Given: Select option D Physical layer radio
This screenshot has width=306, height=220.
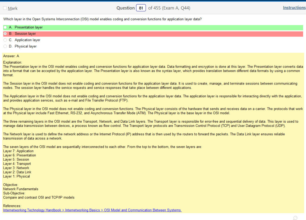Looking at the screenshot, I should pyautogui.click(x=5, y=46).
